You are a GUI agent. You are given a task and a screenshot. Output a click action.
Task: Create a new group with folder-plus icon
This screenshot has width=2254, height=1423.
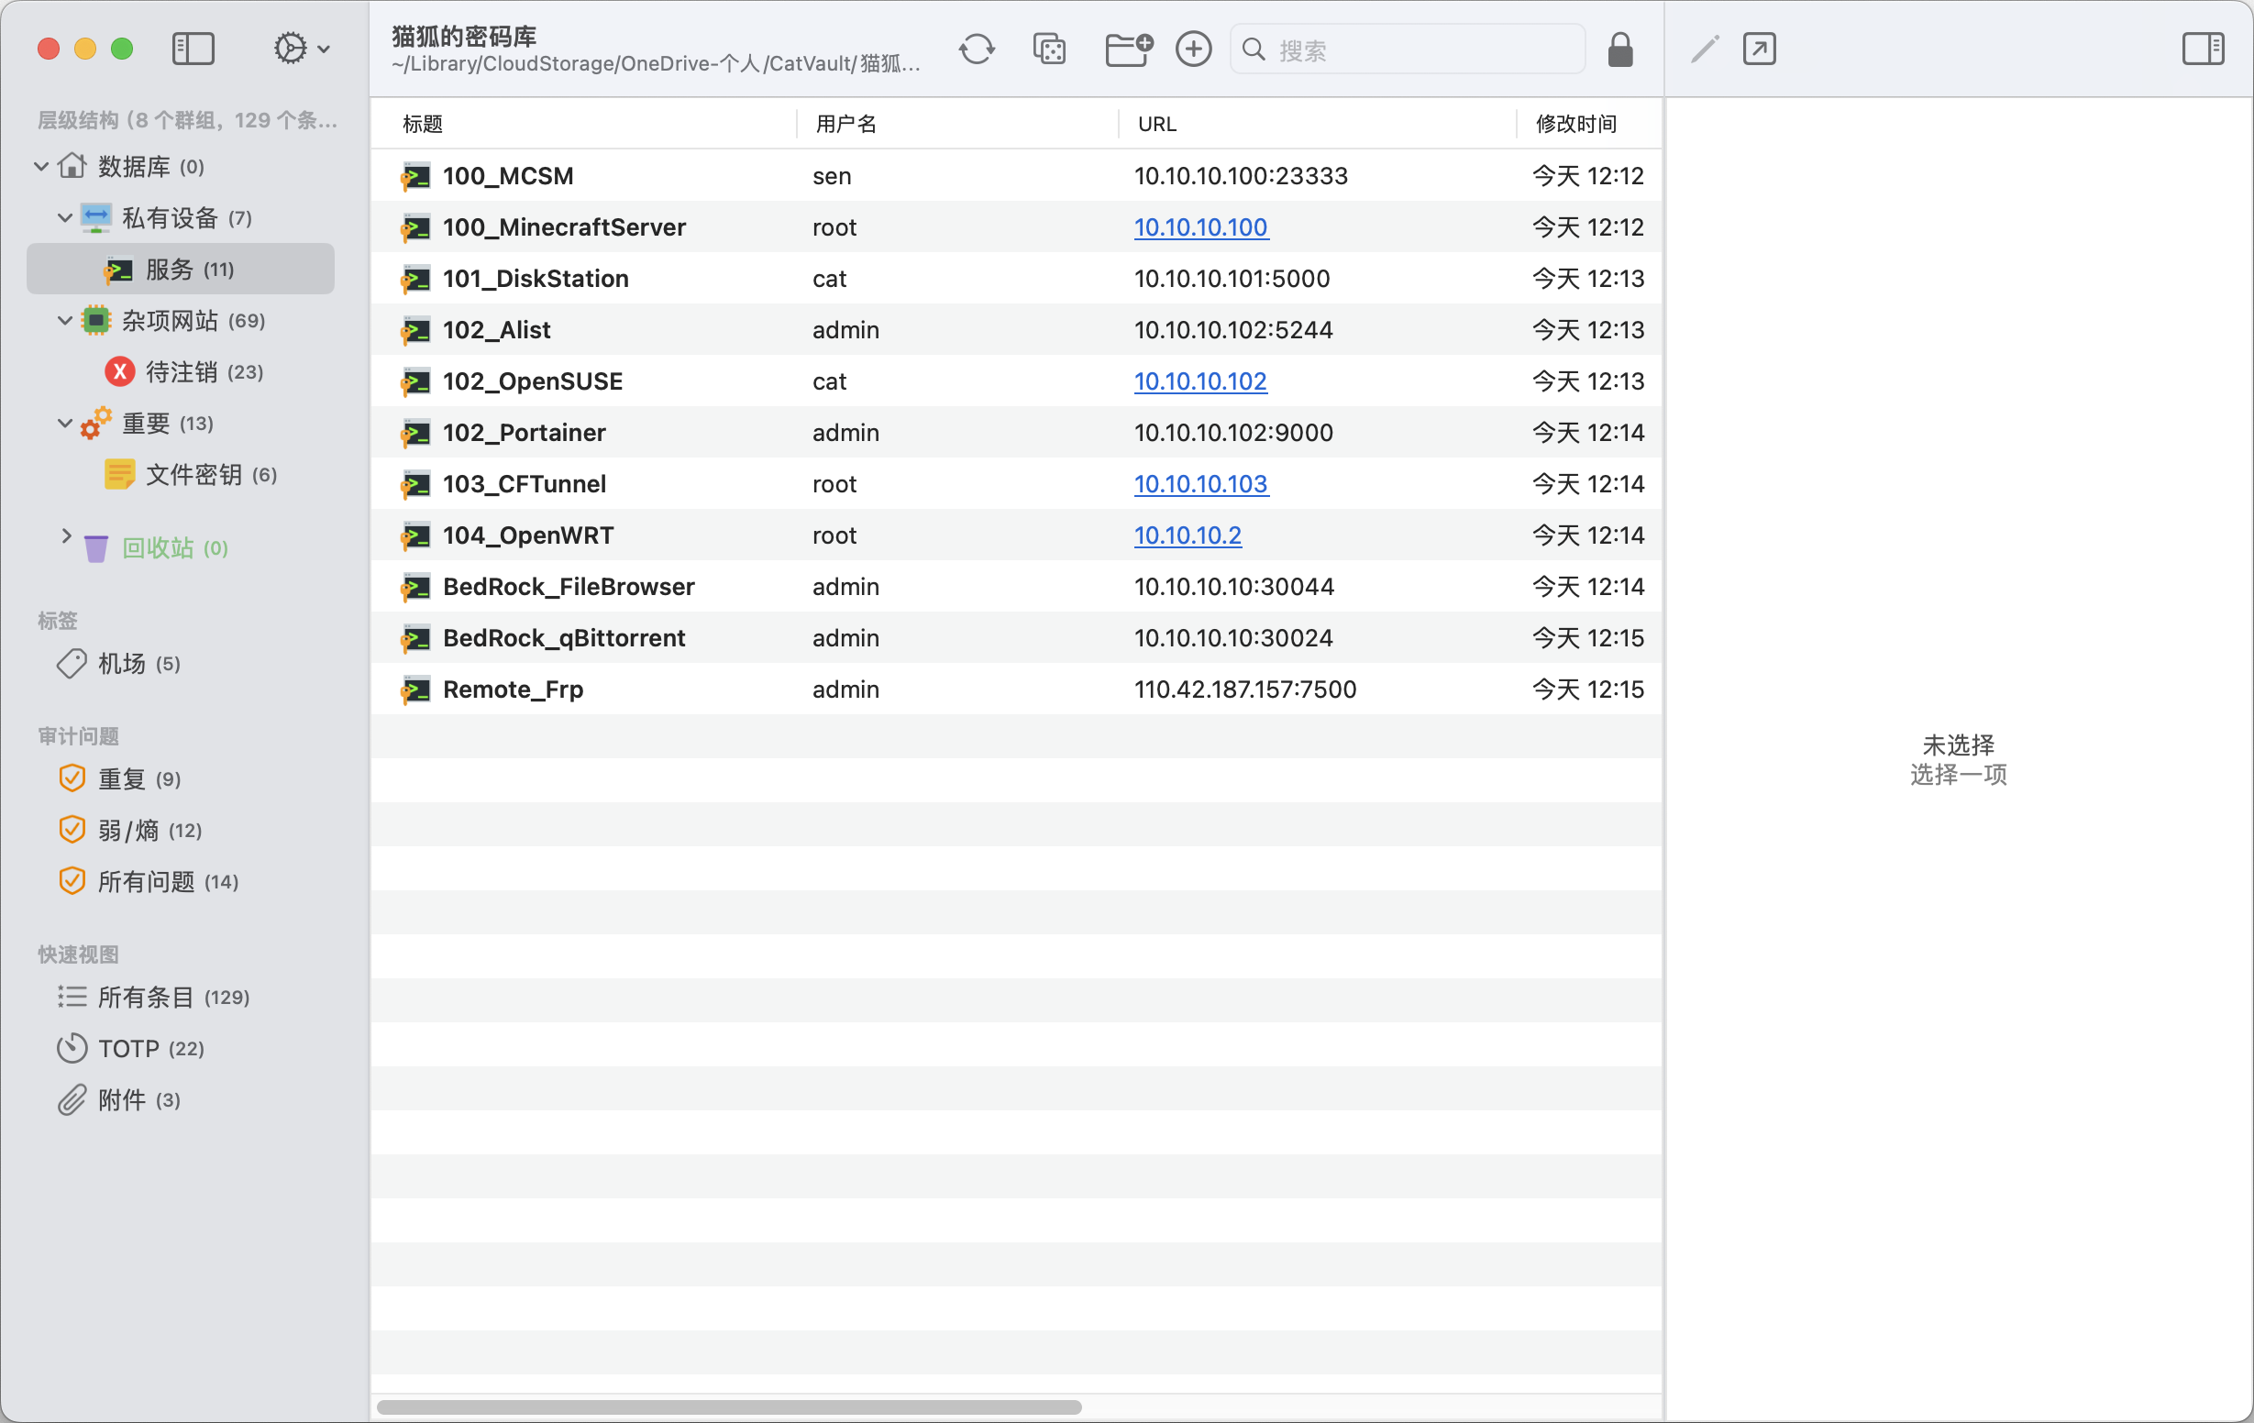click(1128, 49)
